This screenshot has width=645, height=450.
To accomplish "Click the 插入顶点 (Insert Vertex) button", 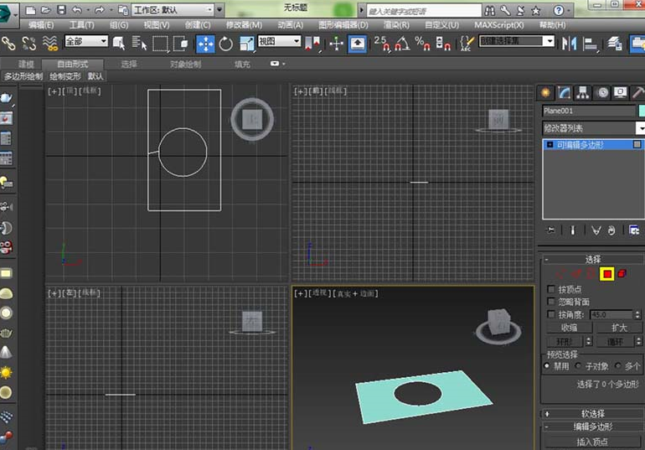I will (x=592, y=442).
